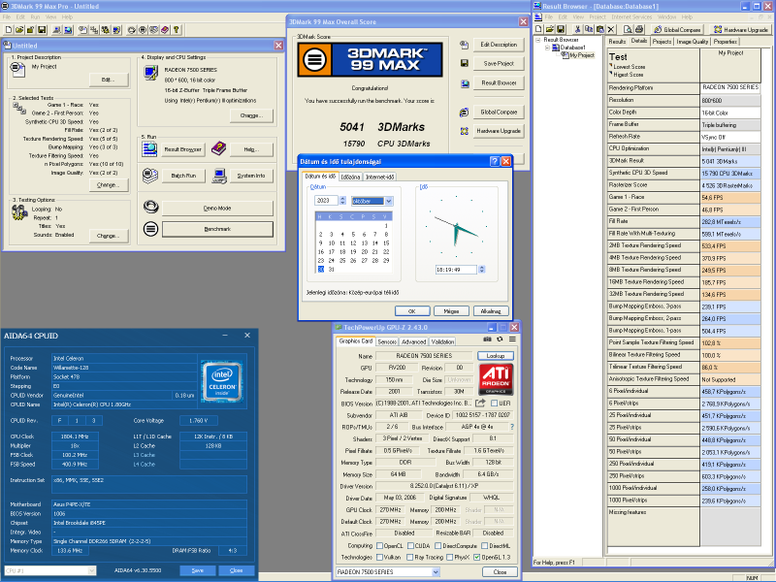The width and height of the screenshot is (776, 582).
Task: Click time field spinner arrows
Action: coord(481,270)
